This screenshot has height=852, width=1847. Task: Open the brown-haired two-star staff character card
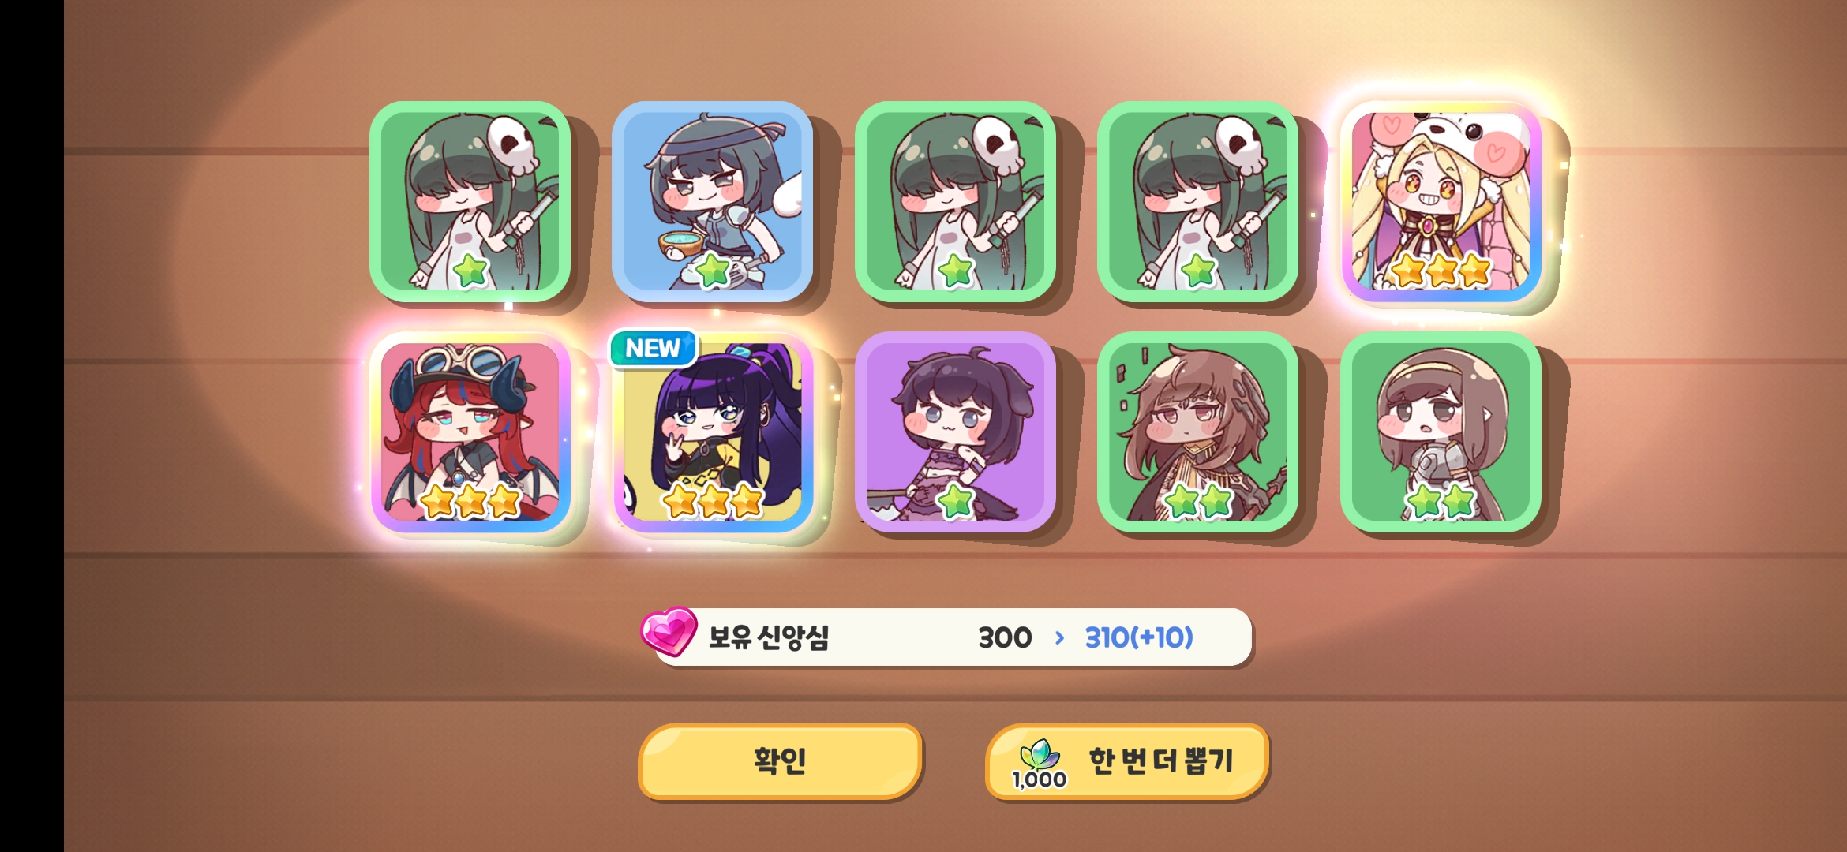pyautogui.click(x=1197, y=432)
